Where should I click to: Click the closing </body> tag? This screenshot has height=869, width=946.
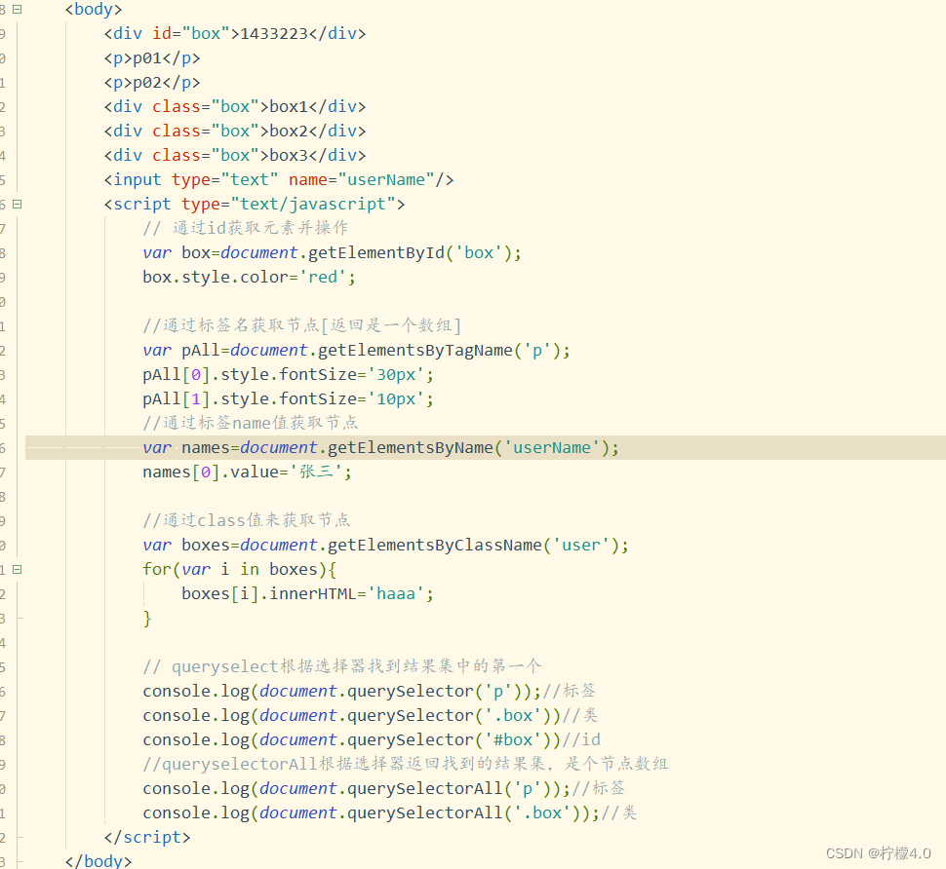[x=99, y=860]
